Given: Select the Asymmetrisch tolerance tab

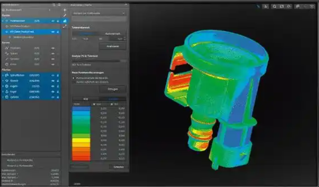Looking at the screenshot, I should (112, 34).
